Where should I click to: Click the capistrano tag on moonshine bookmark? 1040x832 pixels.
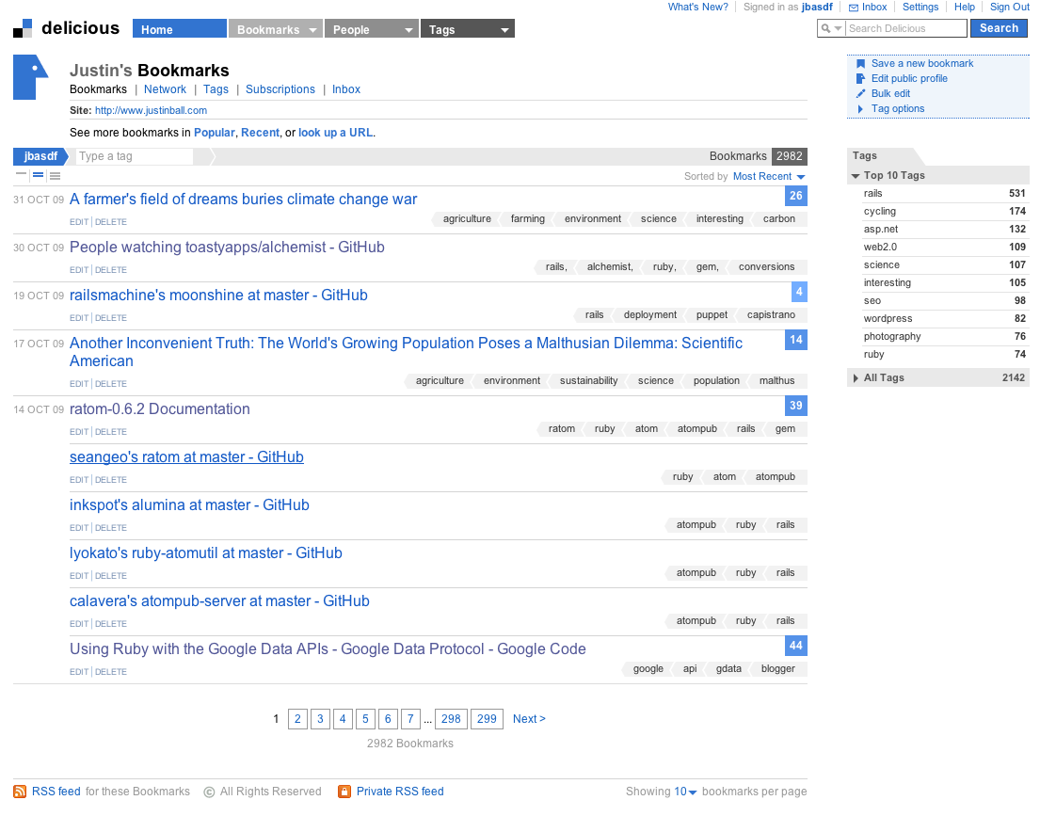(x=771, y=315)
